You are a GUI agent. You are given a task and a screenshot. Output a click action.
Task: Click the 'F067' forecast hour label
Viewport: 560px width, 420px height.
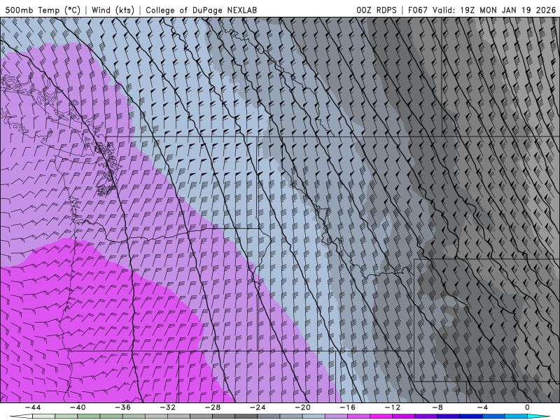[417, 10]
